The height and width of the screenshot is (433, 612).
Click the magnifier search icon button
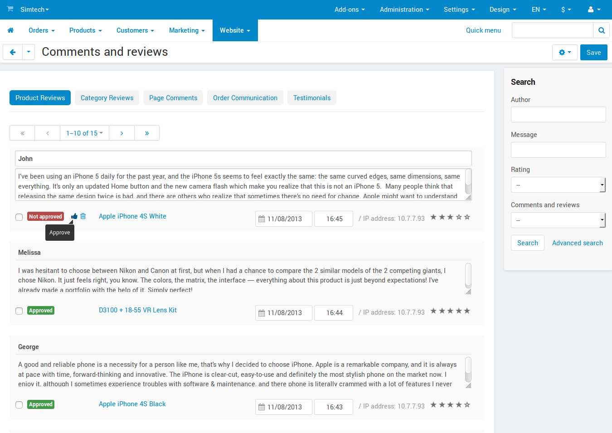pyautogui.click(x=601, y=30)
